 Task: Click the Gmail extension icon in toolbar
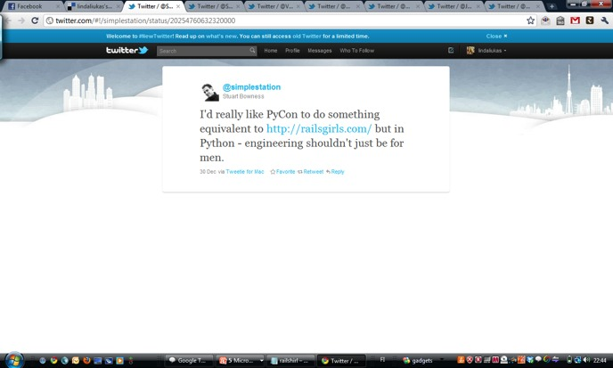575,20
